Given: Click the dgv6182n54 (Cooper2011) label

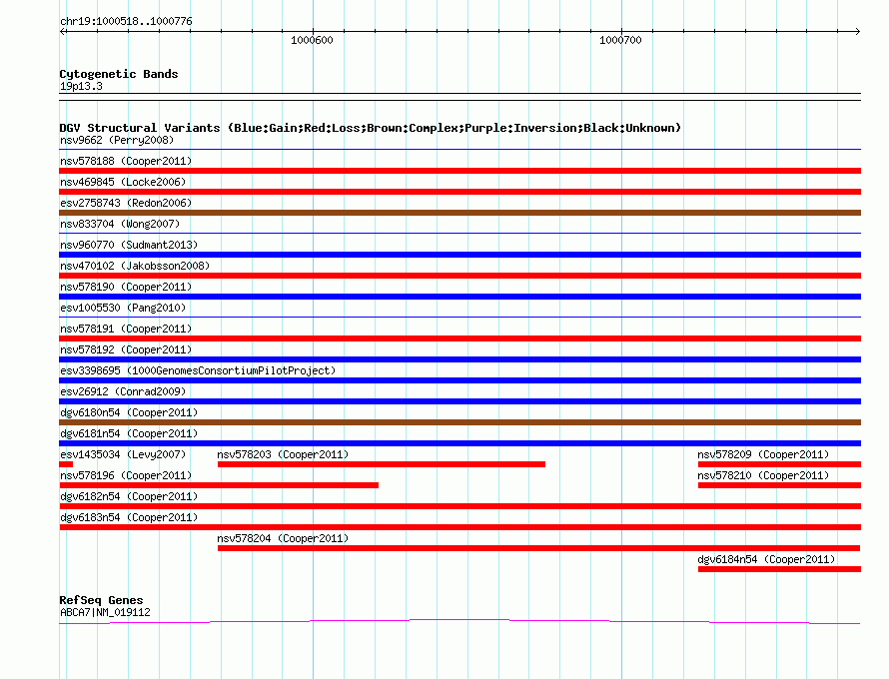Looking at the screenshot, I should point(129,496).
